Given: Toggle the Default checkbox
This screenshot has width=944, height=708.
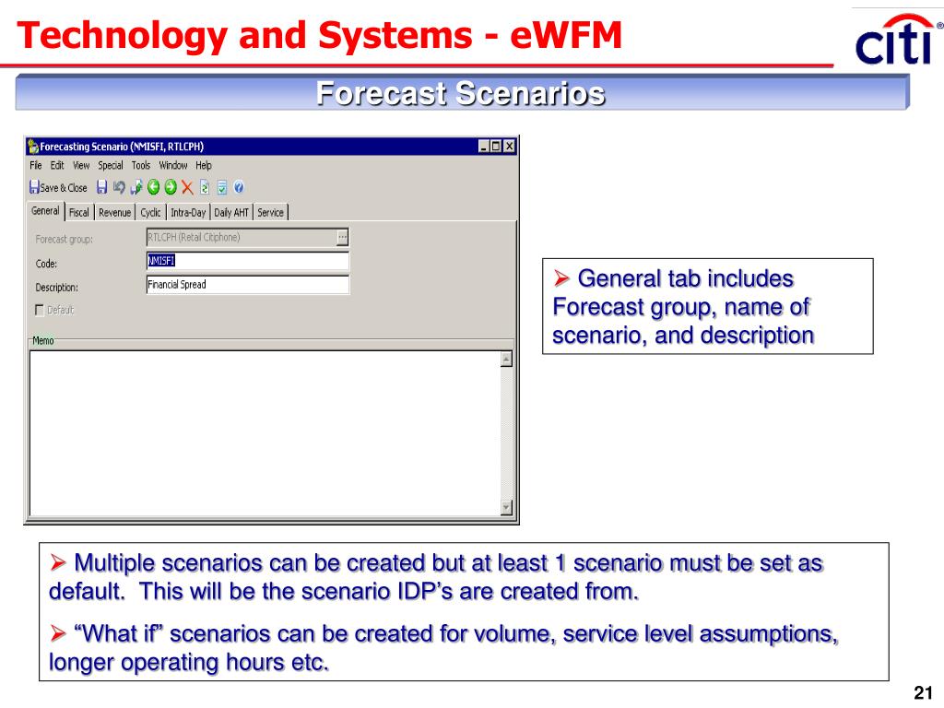Looking at the screenshot, I should [x=40, y=310].
